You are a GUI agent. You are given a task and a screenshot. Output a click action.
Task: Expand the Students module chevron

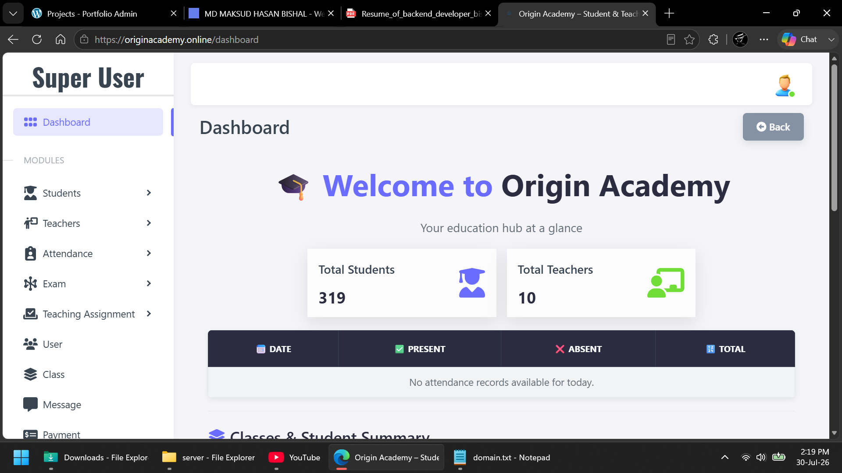(x=149, y=193)
